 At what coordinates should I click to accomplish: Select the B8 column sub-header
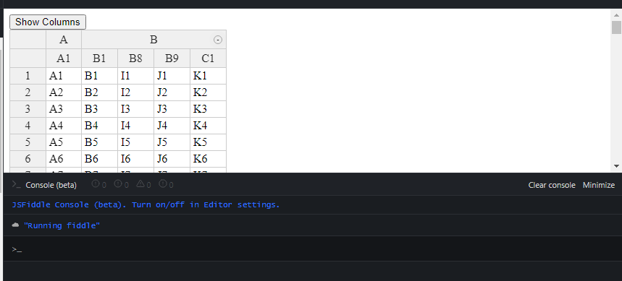pyautogui.click(x=135, y=59)
